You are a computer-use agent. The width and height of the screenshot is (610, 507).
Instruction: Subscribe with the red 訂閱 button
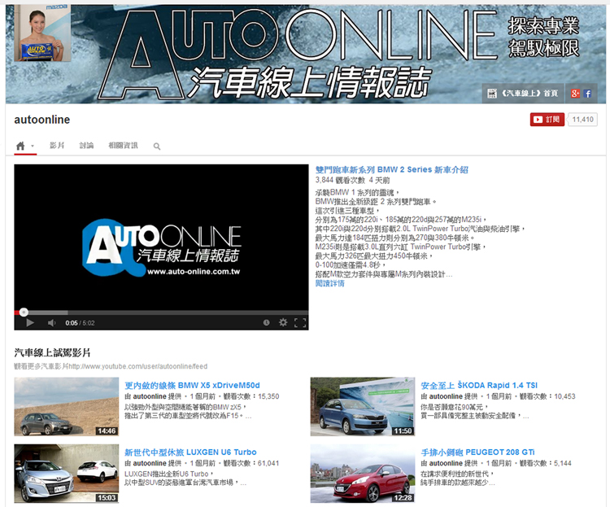[547, 120]
